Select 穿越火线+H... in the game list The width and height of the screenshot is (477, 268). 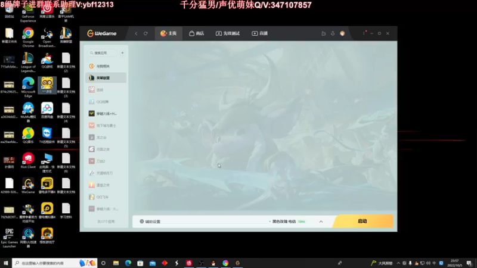point(106,114)
